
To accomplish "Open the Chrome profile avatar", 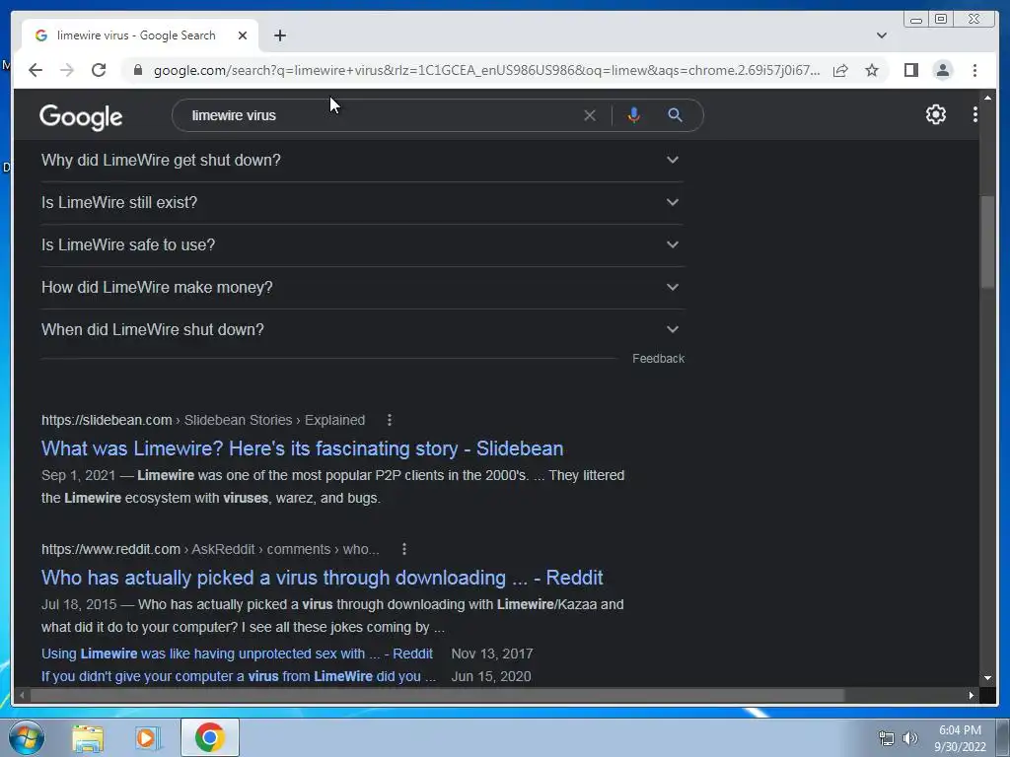I will coord(943,70).
